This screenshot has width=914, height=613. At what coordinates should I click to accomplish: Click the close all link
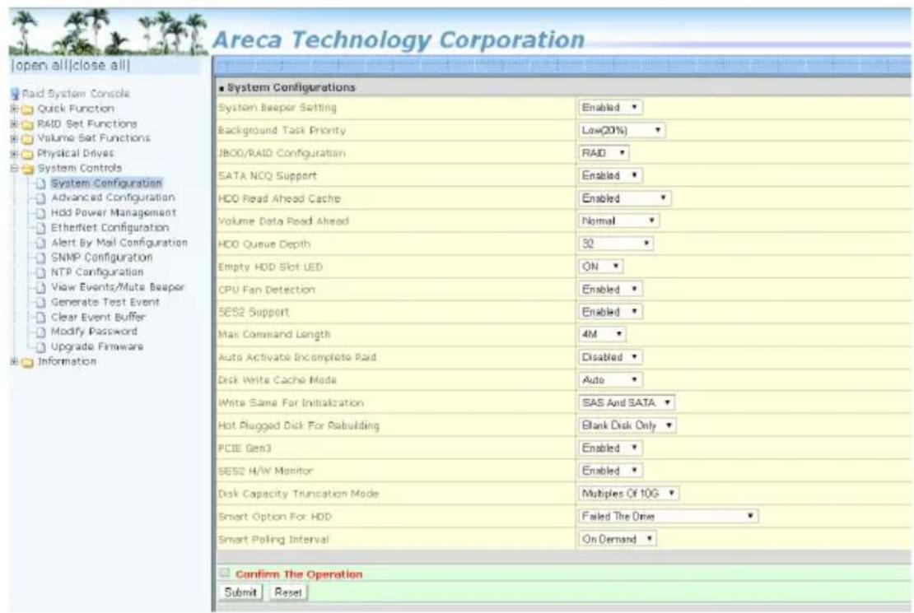tap(99, 65)
